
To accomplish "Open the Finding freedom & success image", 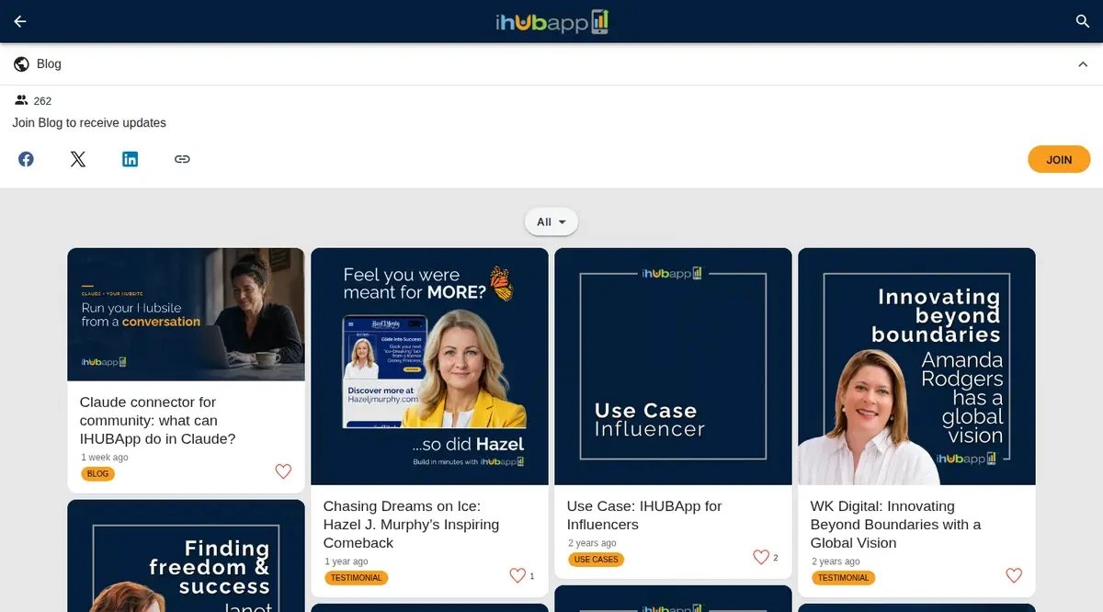I will 186,556.
